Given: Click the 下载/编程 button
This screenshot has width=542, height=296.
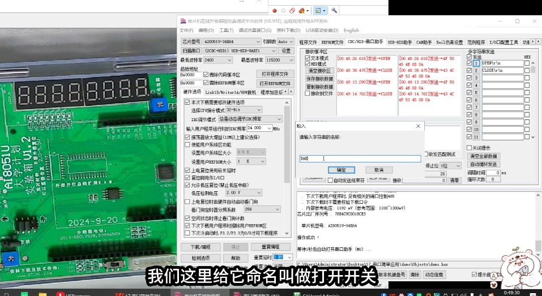Looking at the screenshot, I should coord(200,247).
